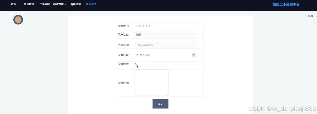Click the round search icon button
Viewport: 317px width, 114px height.
point(18,20)
